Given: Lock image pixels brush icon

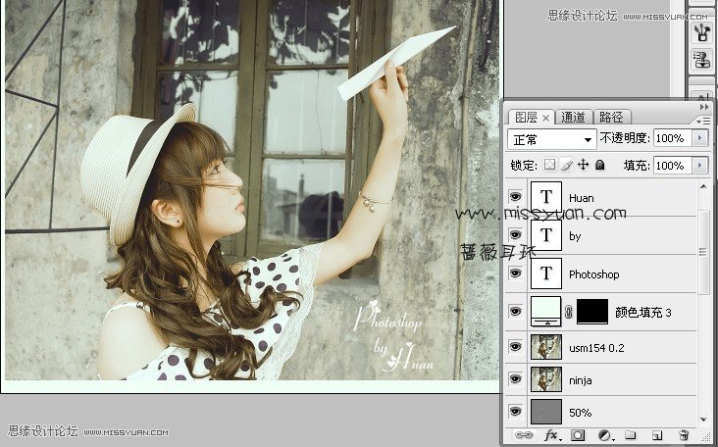Looking at the screenshot, I should (566, 165).
